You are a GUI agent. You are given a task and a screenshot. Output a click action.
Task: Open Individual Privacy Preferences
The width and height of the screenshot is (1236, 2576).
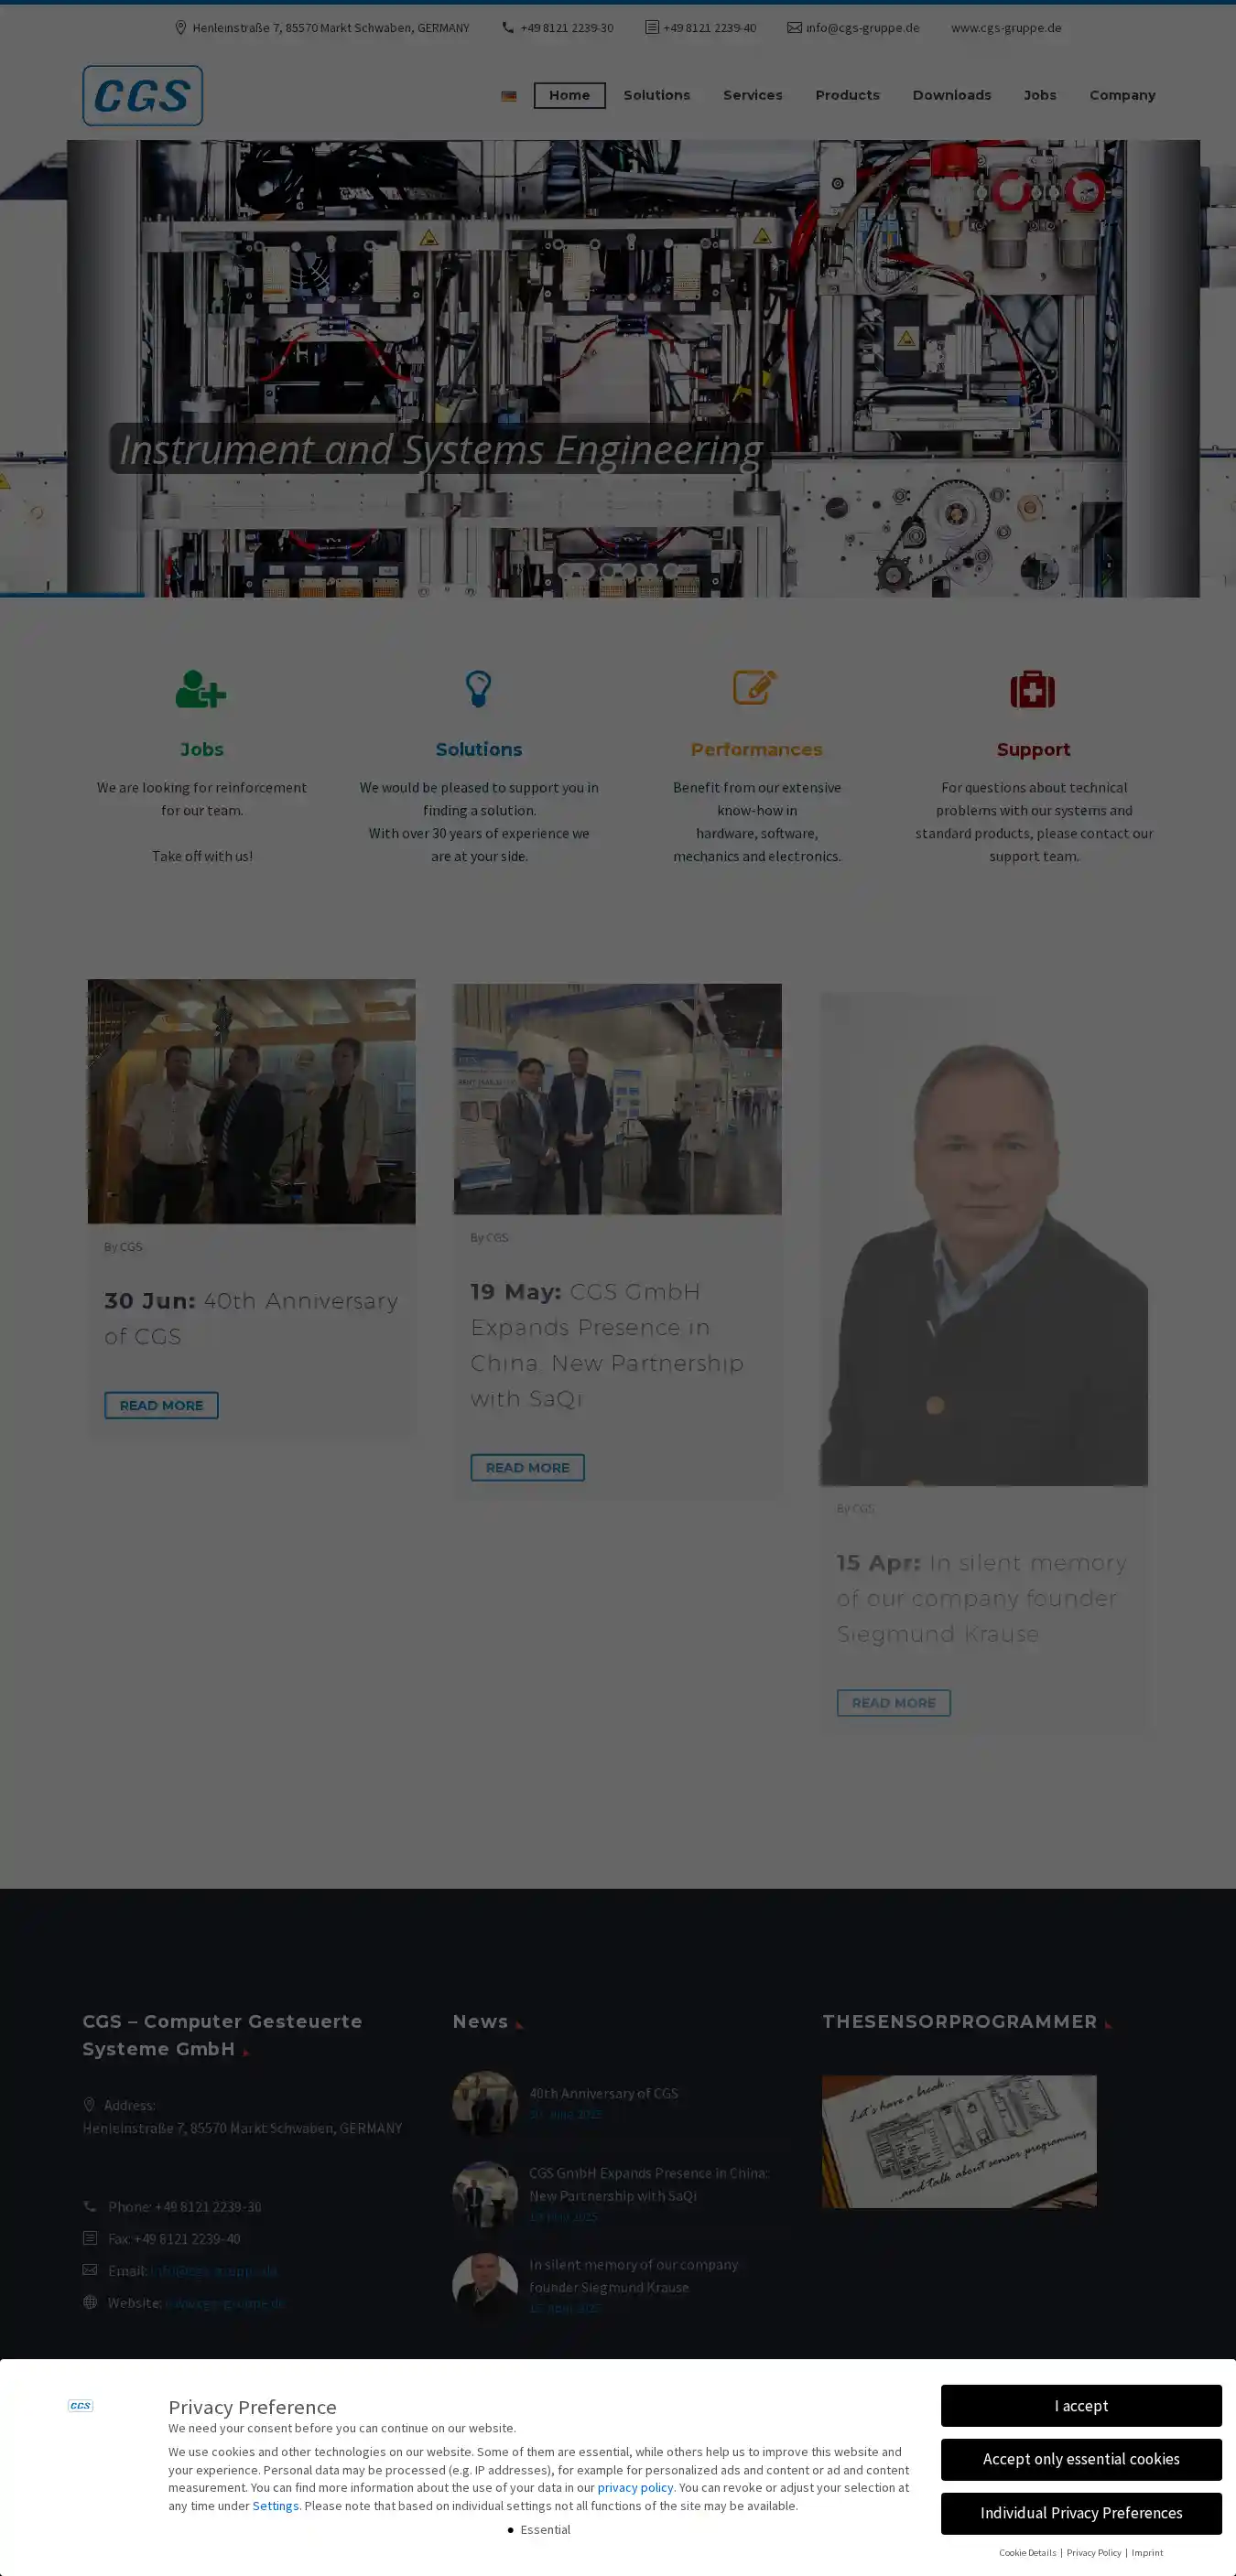click(x=1081, y=2513)
